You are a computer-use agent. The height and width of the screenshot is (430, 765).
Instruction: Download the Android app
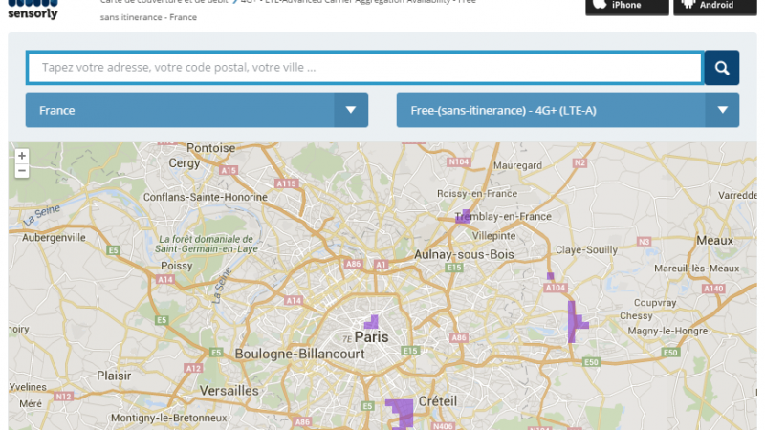pos(714,6)
